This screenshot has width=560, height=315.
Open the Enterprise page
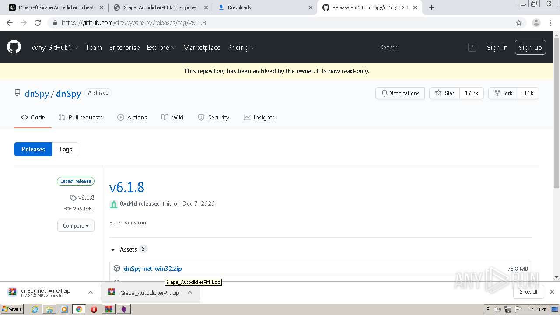(124, 47)
